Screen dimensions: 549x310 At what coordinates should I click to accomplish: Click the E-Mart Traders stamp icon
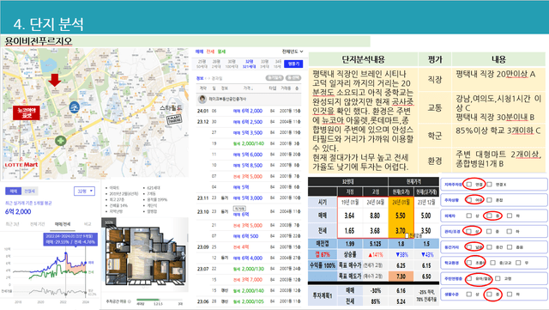click(x=174, y=119)
